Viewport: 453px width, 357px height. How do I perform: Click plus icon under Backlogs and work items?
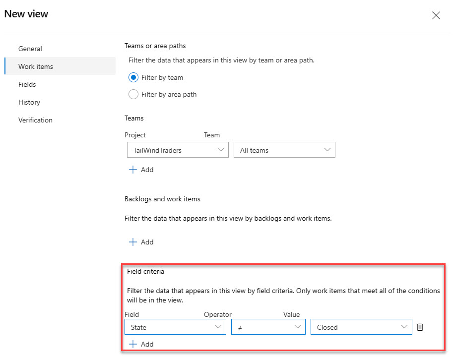click(132, 242)
